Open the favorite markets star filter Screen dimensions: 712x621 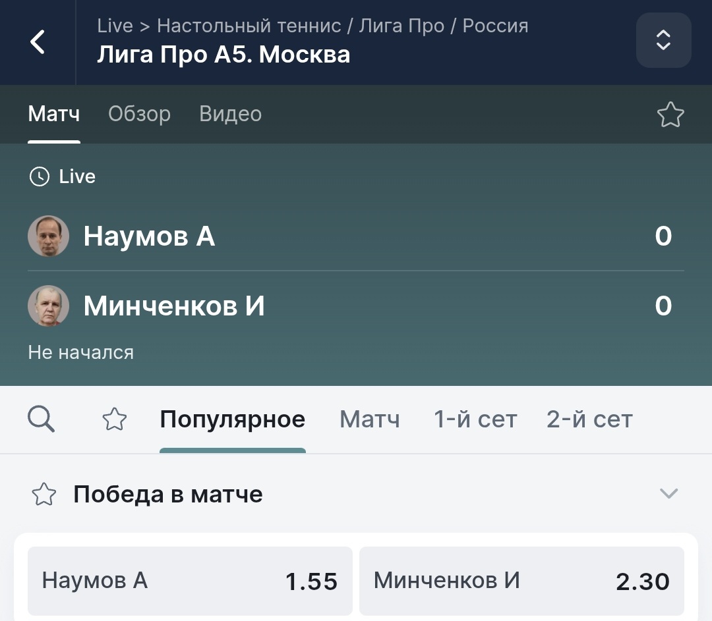click(x=115, y=419)
